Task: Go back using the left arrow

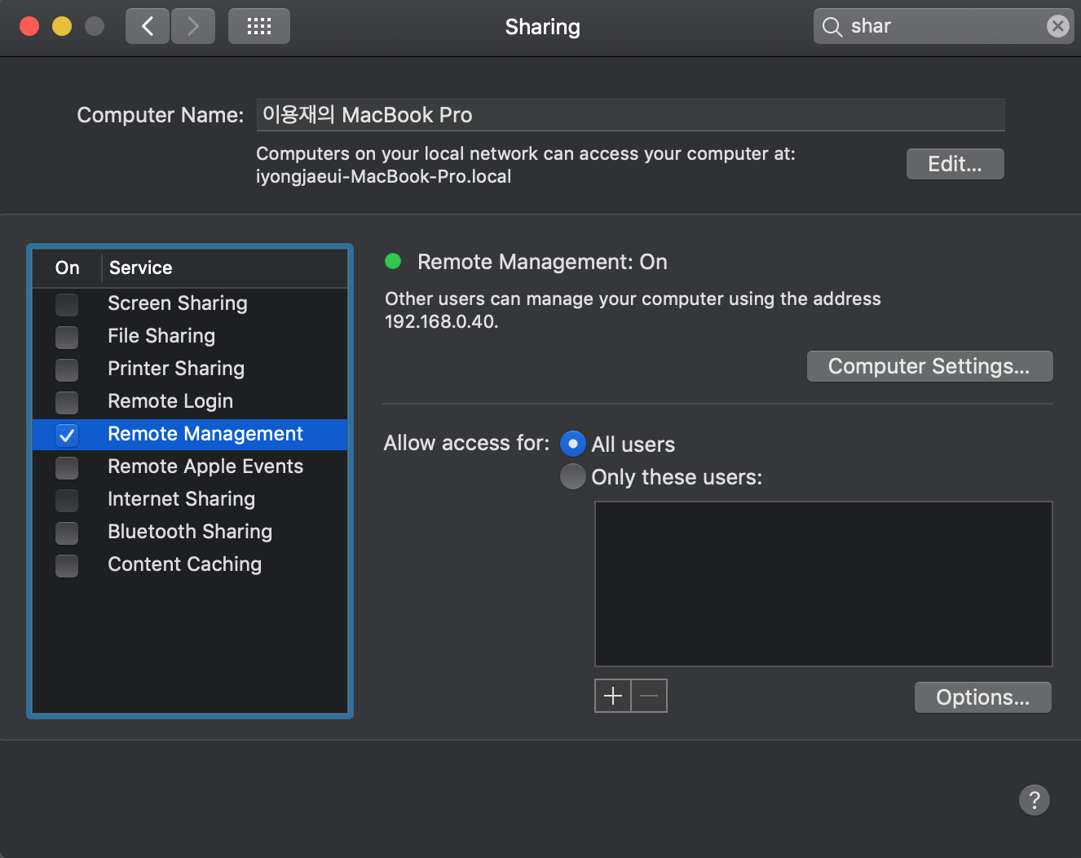Action: tap(148, 26)
